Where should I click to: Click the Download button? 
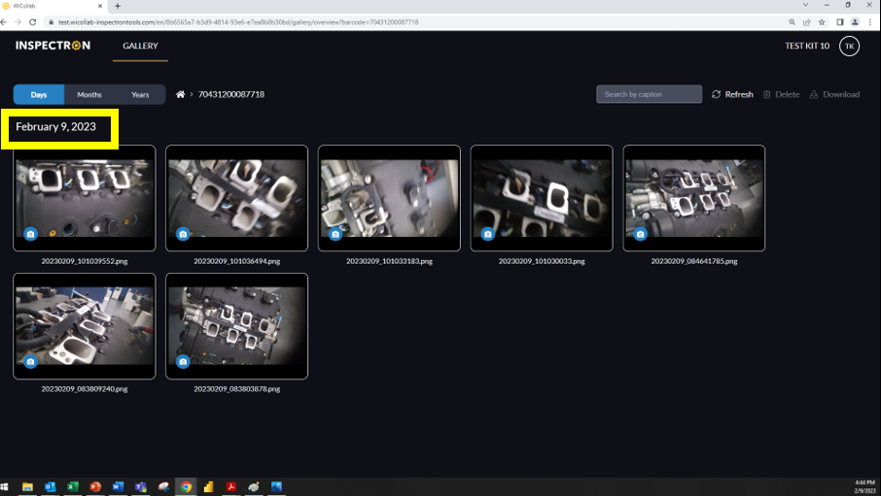tap(834, 95)
